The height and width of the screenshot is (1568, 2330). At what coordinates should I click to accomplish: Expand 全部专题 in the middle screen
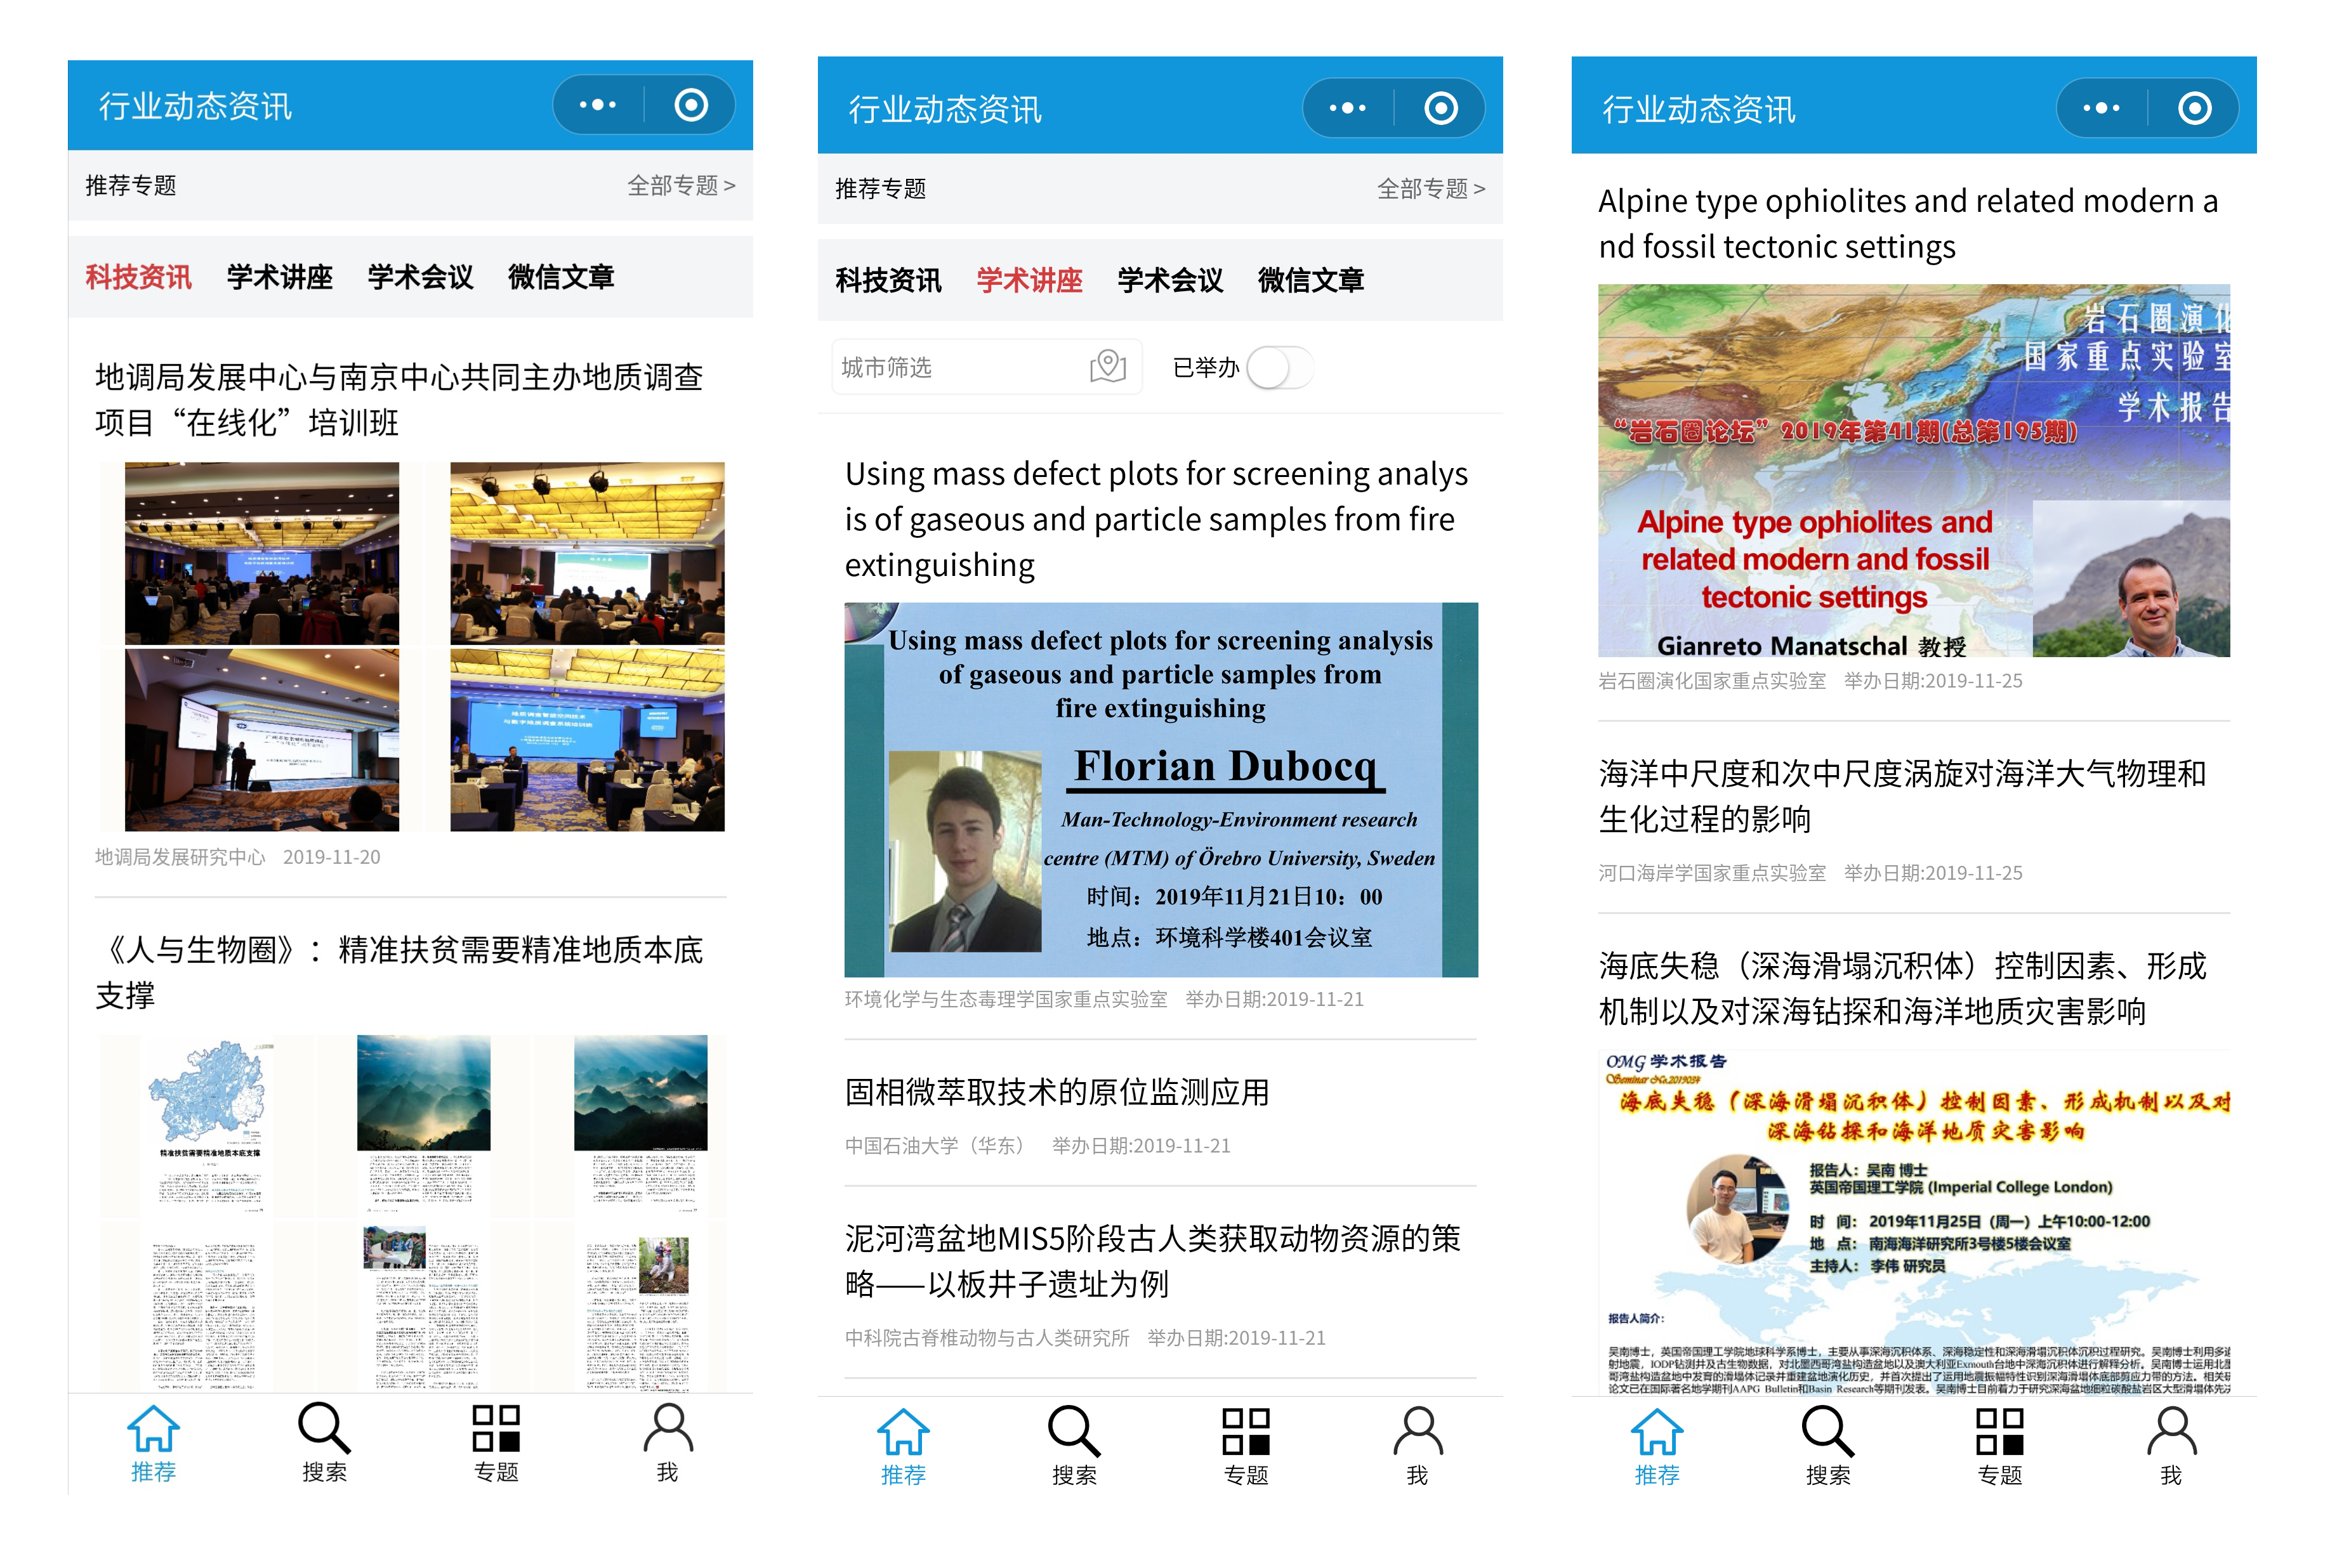[x=1430, y=188]
